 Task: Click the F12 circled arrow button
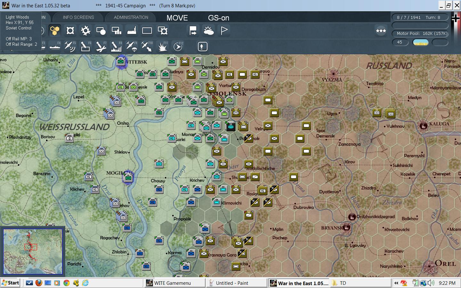pyautogui.click(x=178, y=47)
